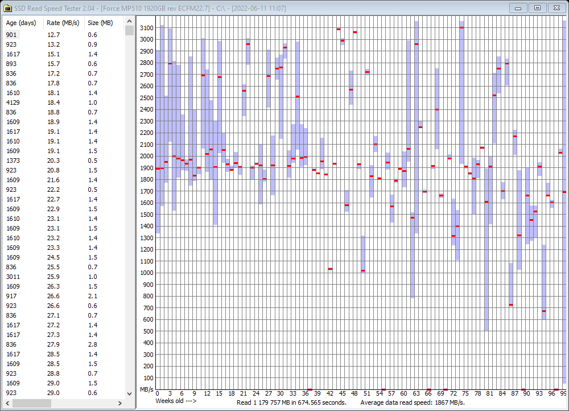Click the week 0 label on the x-axis
The image size is (569, 411).
[x=157, y=393]
